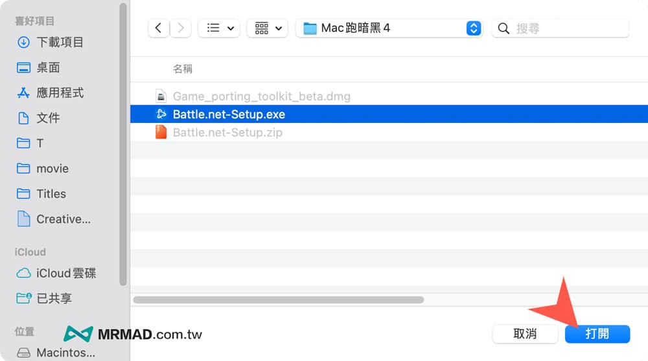Click the blue folder icon in path popup
The width and height of the screenshot is (648, 361).
click(x=310, y=28)
